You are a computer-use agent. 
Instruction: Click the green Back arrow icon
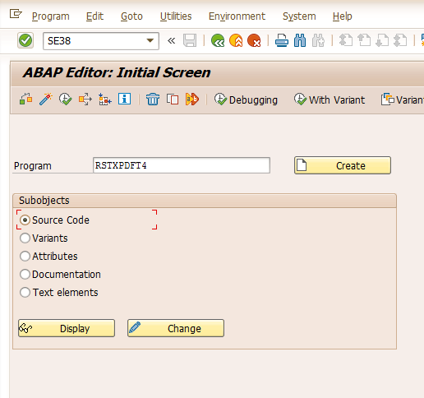tap(218, 40)
